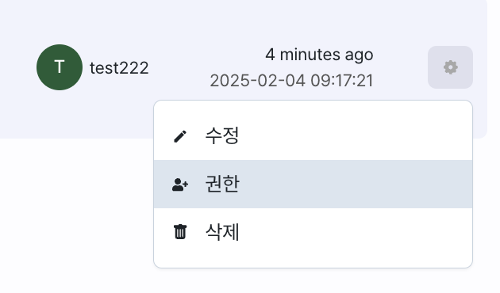Click the green T avatar circle

pos(60,67)
